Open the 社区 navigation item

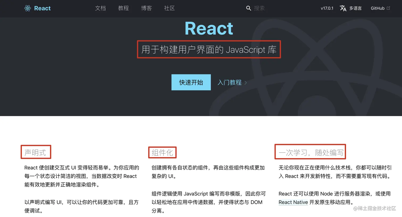(x=169, y=8)
